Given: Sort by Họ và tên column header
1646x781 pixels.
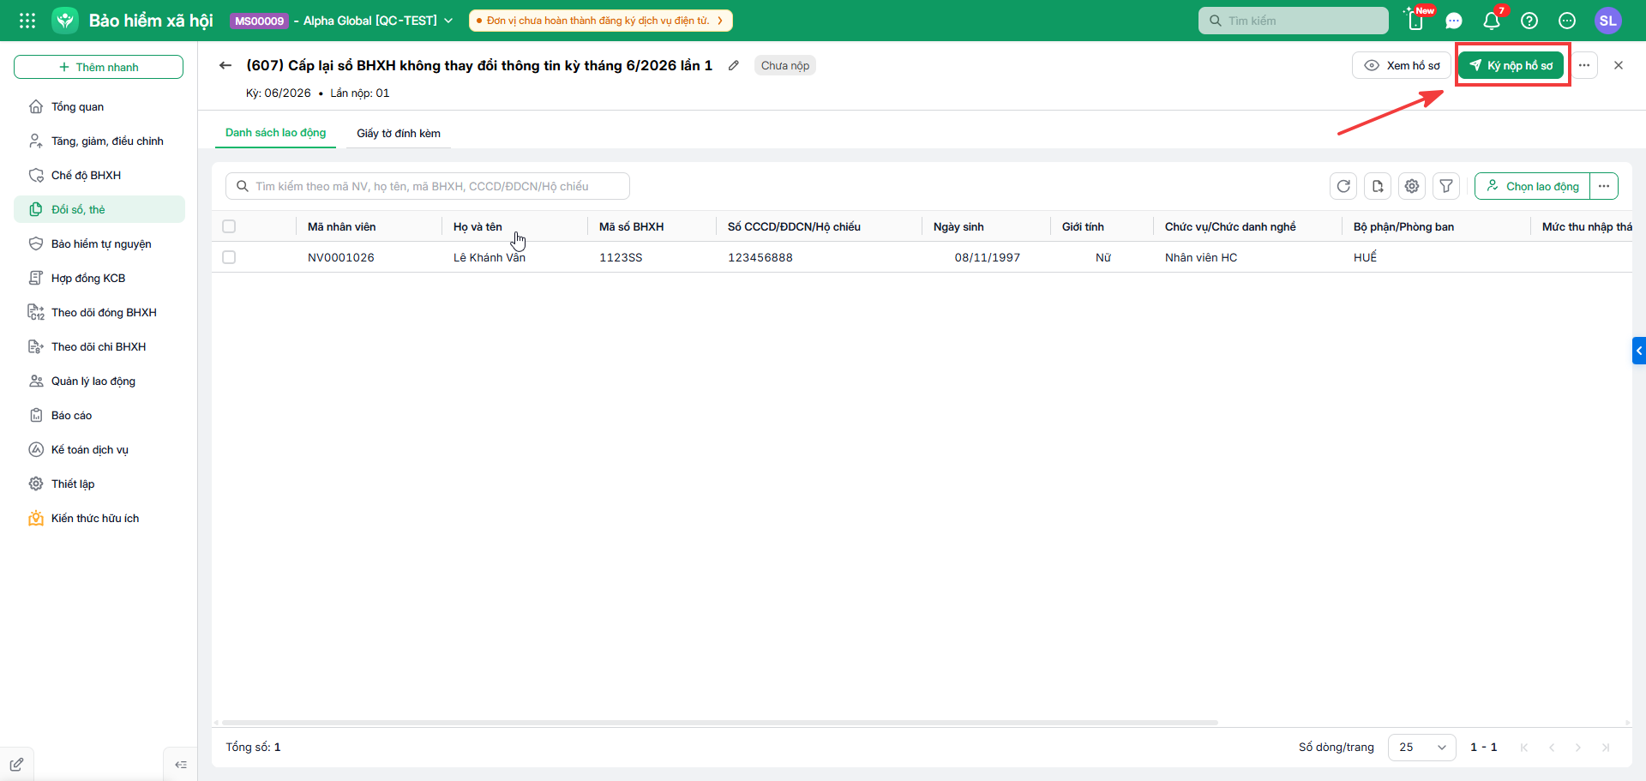Looking at the screenshot, I should pyautogui.click(x=478, y=226).
